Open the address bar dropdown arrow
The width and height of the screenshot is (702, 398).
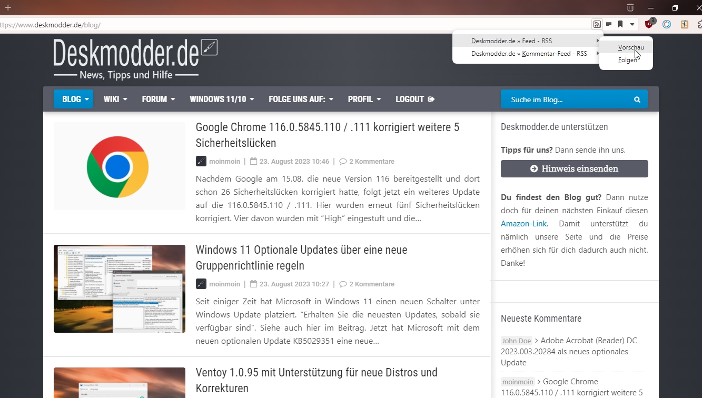coord(632,24)
